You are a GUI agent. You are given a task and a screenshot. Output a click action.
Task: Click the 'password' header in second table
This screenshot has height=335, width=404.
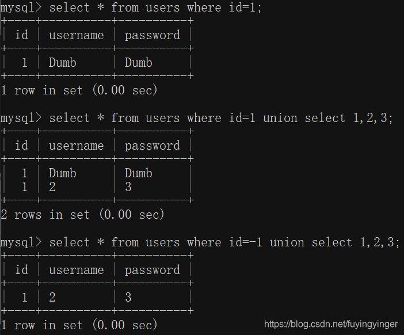153,146
